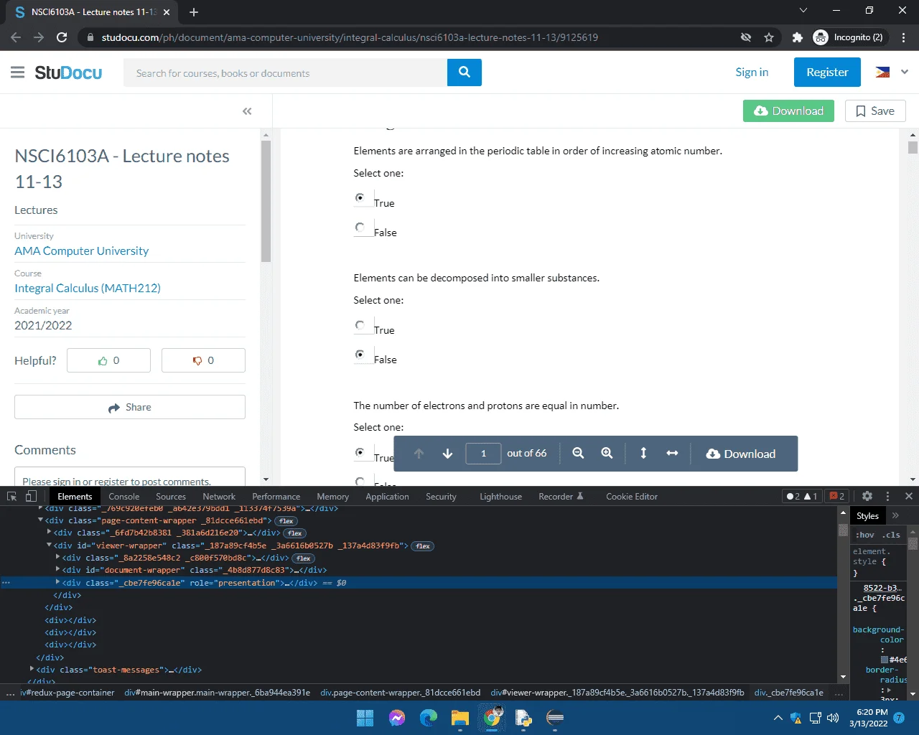Select False for elements decomposed question
The width and height of the screenshot is (919, 735).
(360, 354)
